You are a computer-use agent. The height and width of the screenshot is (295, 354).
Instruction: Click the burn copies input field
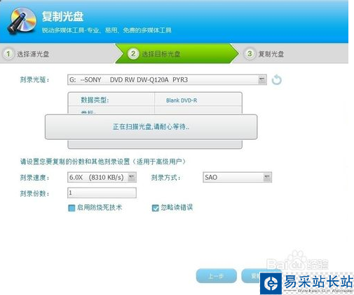102,192
